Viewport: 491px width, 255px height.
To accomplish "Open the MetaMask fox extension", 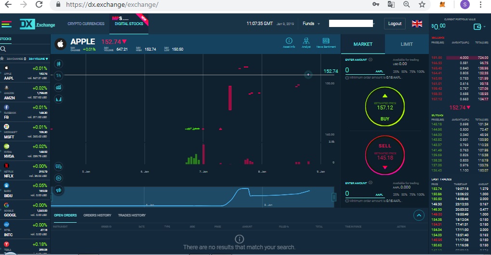I will point(442,4).
